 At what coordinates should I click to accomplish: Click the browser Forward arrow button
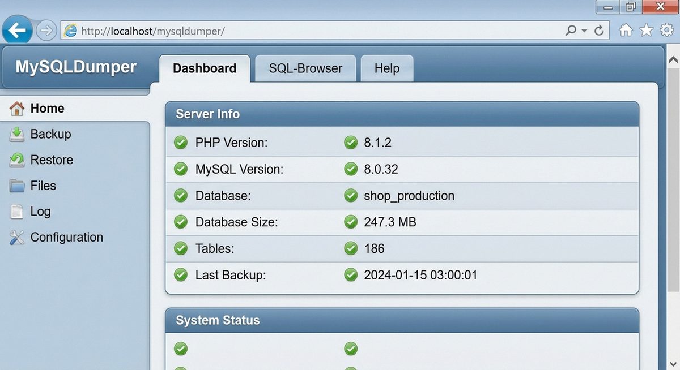(x=46, y=30)
